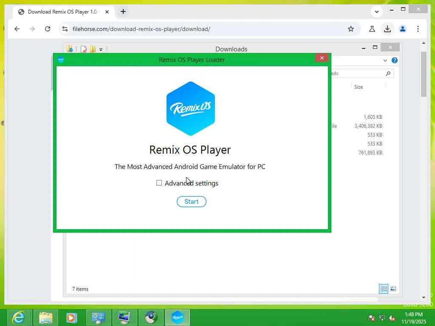The height and width of the screenshot is (326, 435).
Task: Select the Download Remix OS Player tab
Action: 64,12
